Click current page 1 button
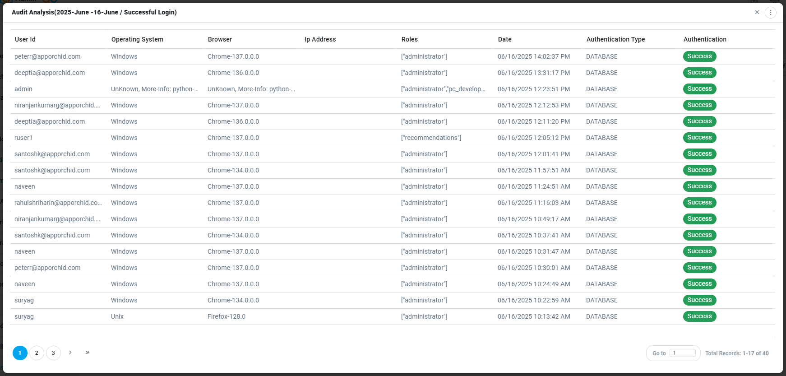This screenshot has height=376, width=786. click(x=20, y=353)
